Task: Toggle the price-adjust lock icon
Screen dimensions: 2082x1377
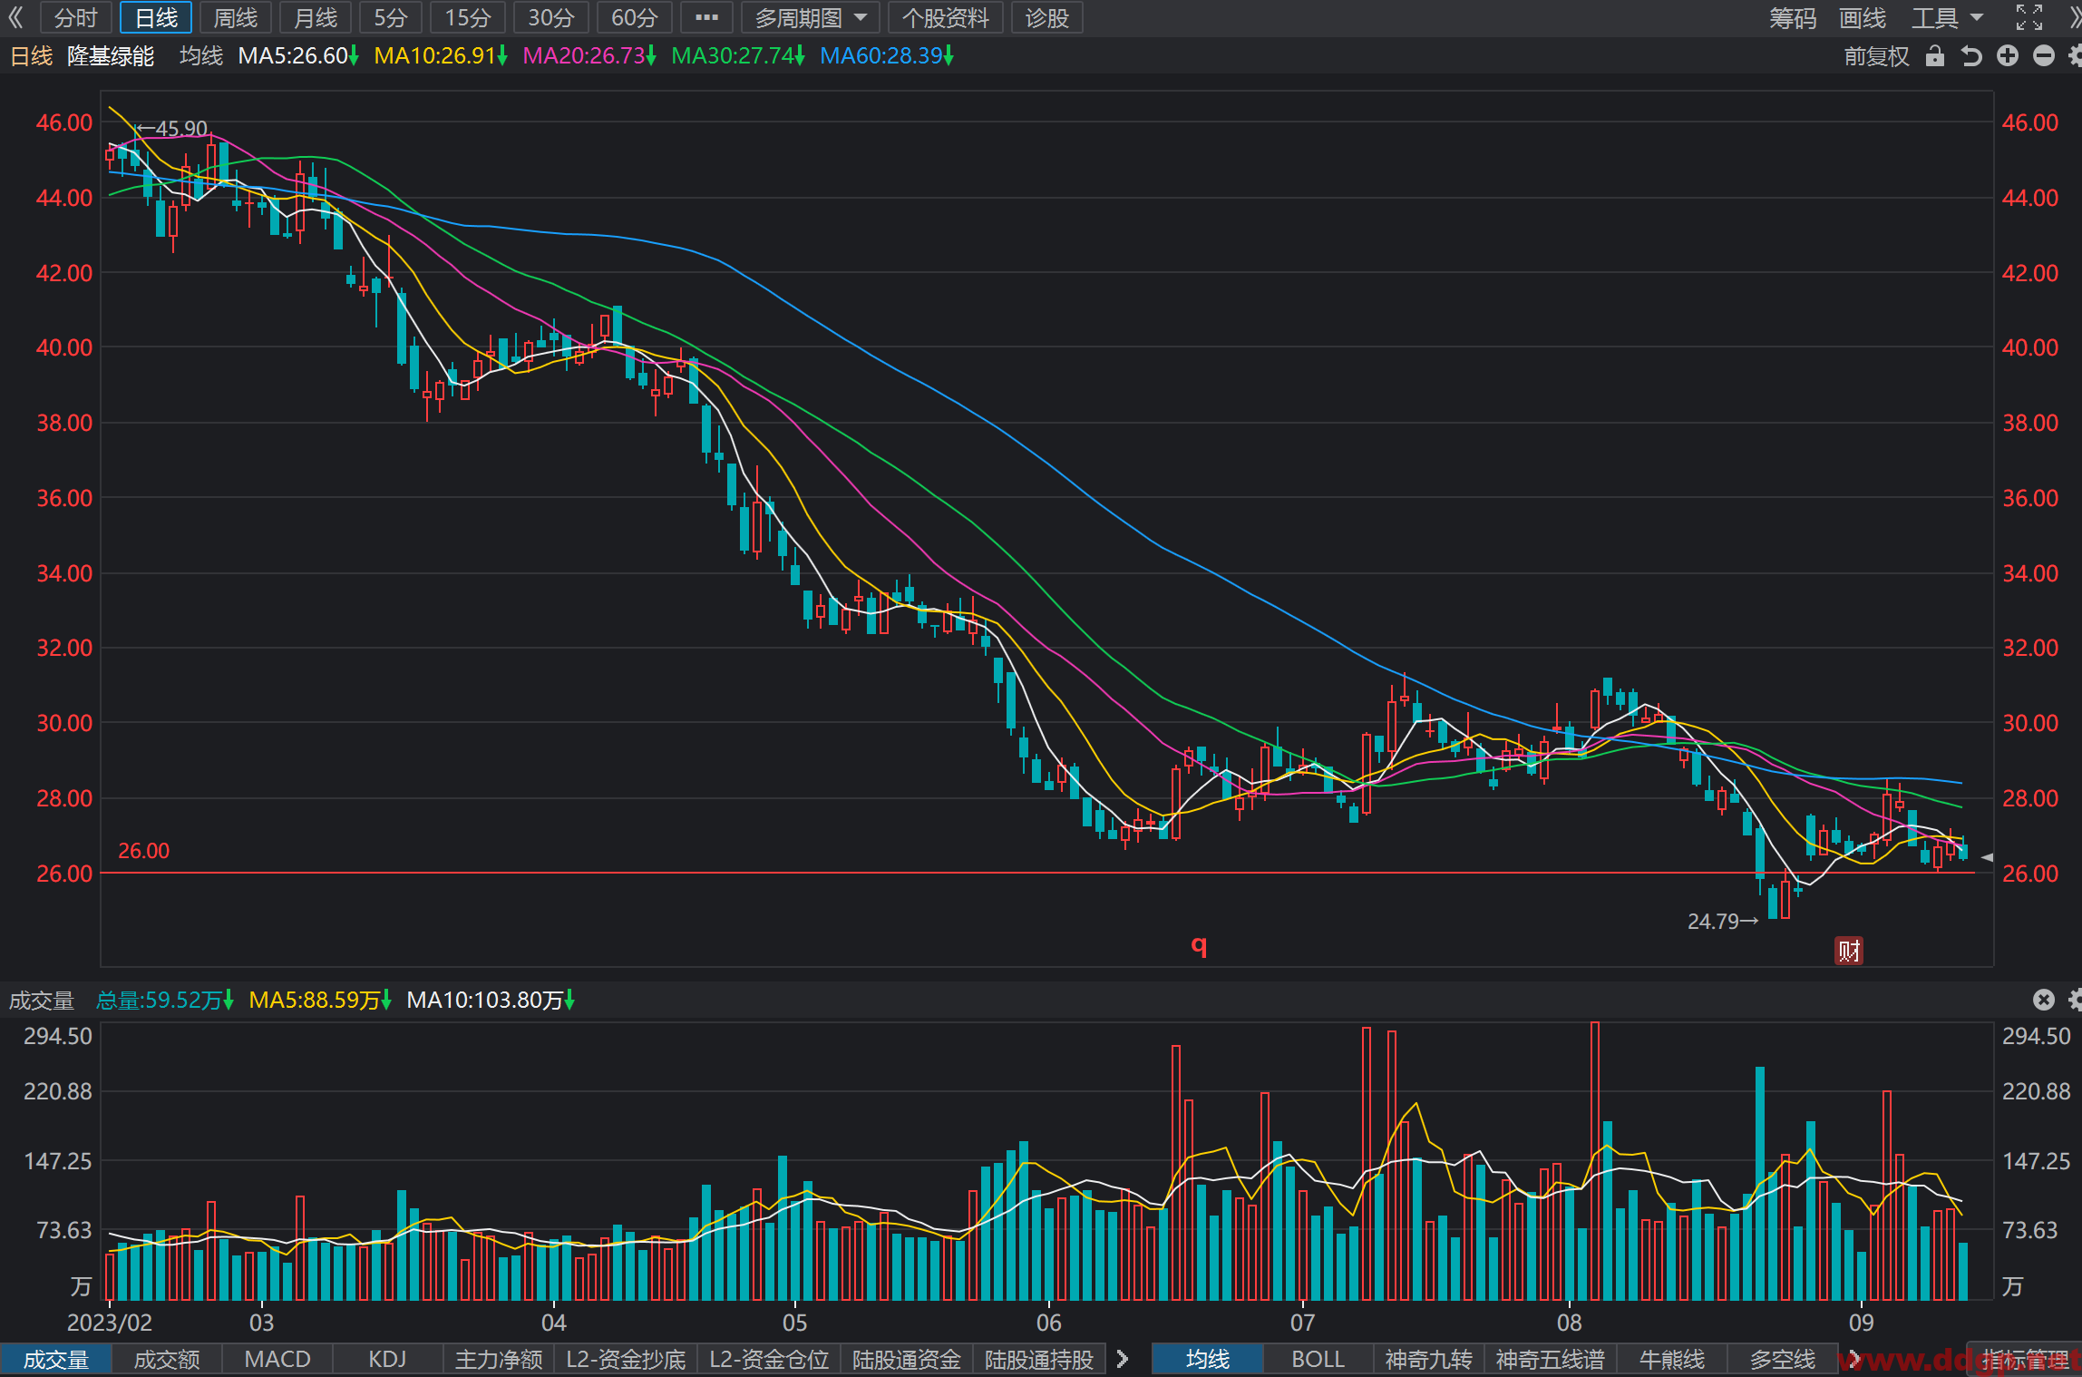Action: pyautogui.click(x=1935, y=56)
